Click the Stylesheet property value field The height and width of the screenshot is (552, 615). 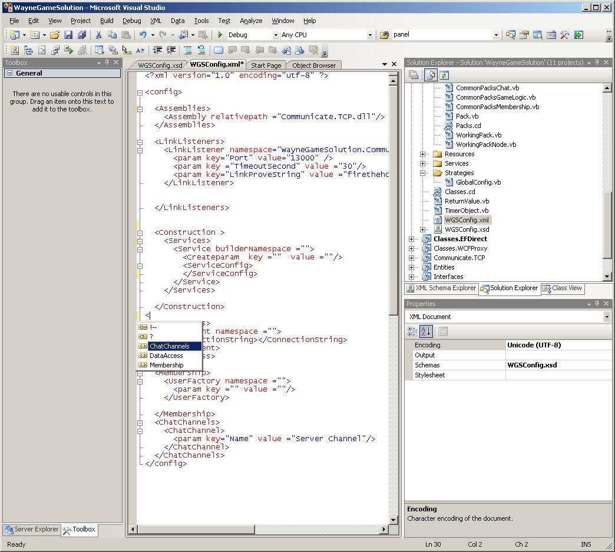tap(558, 375)
